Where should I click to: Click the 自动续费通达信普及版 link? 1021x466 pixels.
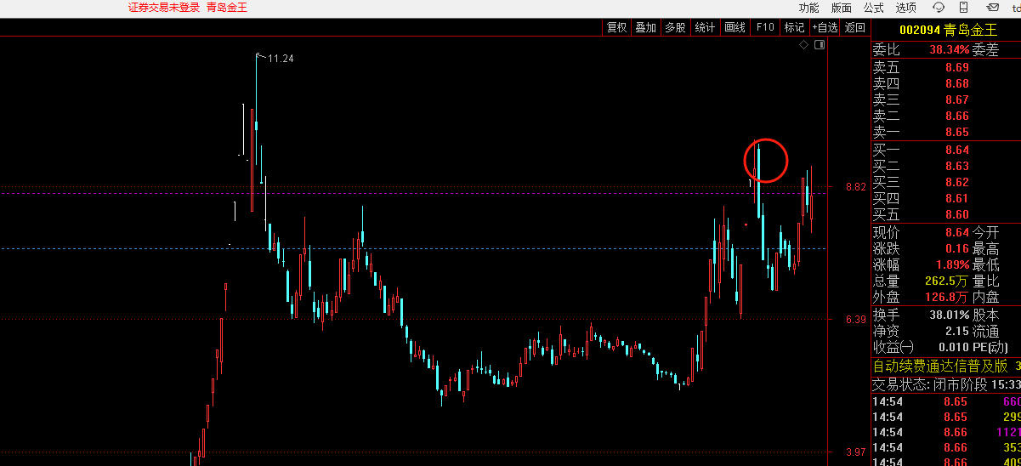(940, 367)
